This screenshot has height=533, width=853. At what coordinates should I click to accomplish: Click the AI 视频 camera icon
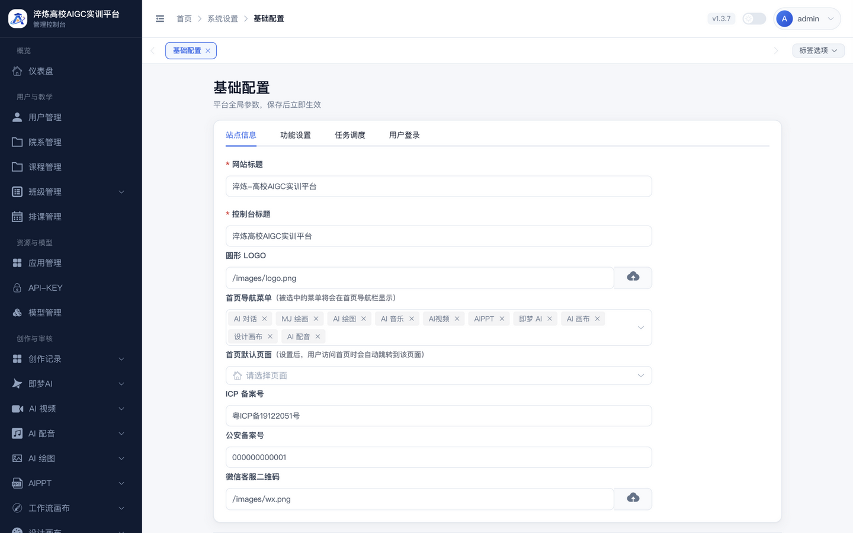tap(17, 409)
